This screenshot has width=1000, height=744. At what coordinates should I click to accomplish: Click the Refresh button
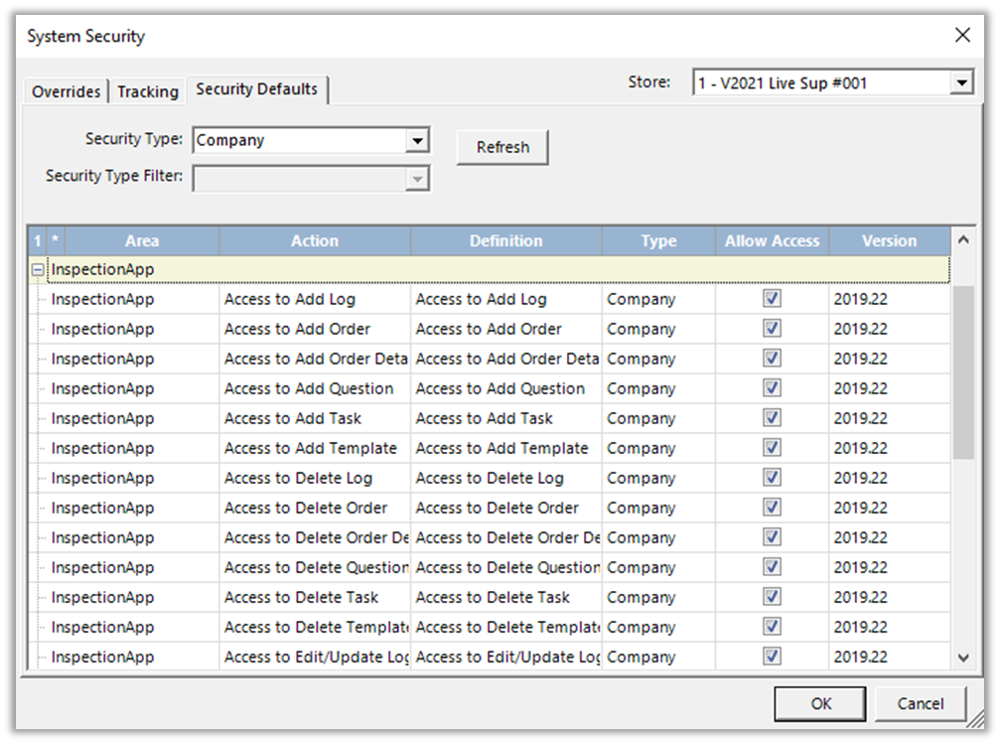[502, 147]
